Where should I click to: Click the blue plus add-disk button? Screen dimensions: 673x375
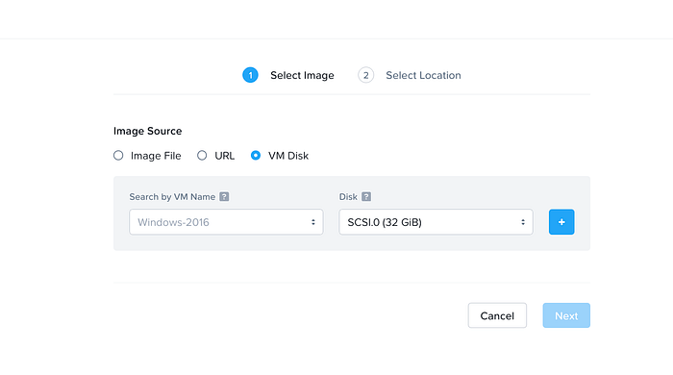[x=561, y=222]
